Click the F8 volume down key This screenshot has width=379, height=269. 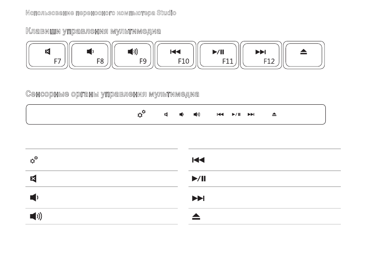point(89,55)
